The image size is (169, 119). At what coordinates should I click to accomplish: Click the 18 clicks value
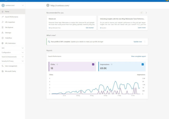(52, 68)
